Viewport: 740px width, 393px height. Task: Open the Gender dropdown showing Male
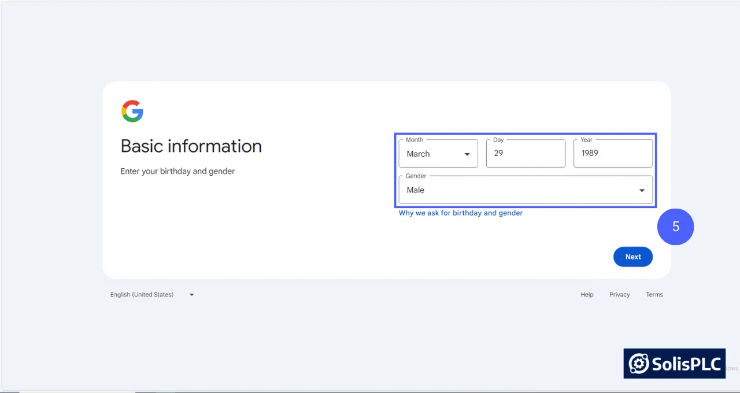(x=526, y=190)
